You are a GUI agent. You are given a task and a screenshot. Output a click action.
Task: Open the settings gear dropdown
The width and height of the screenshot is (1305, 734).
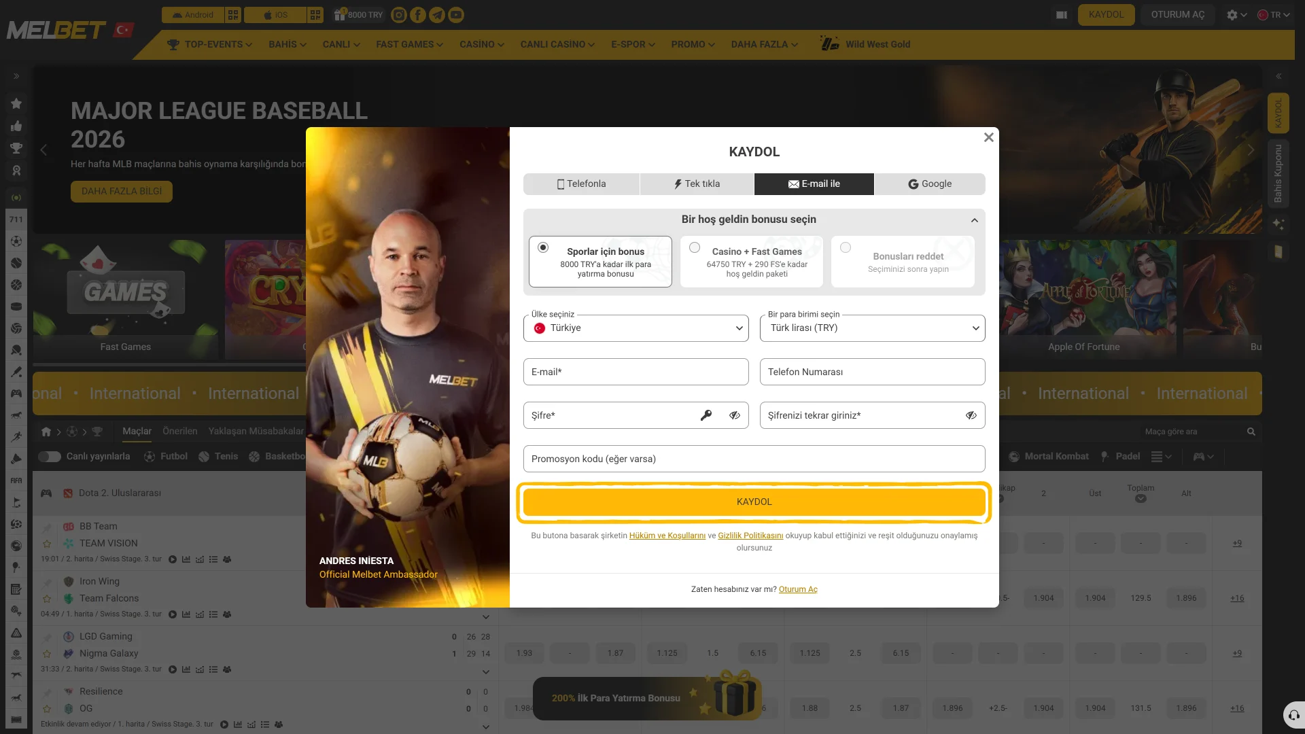coord(1236,15)
